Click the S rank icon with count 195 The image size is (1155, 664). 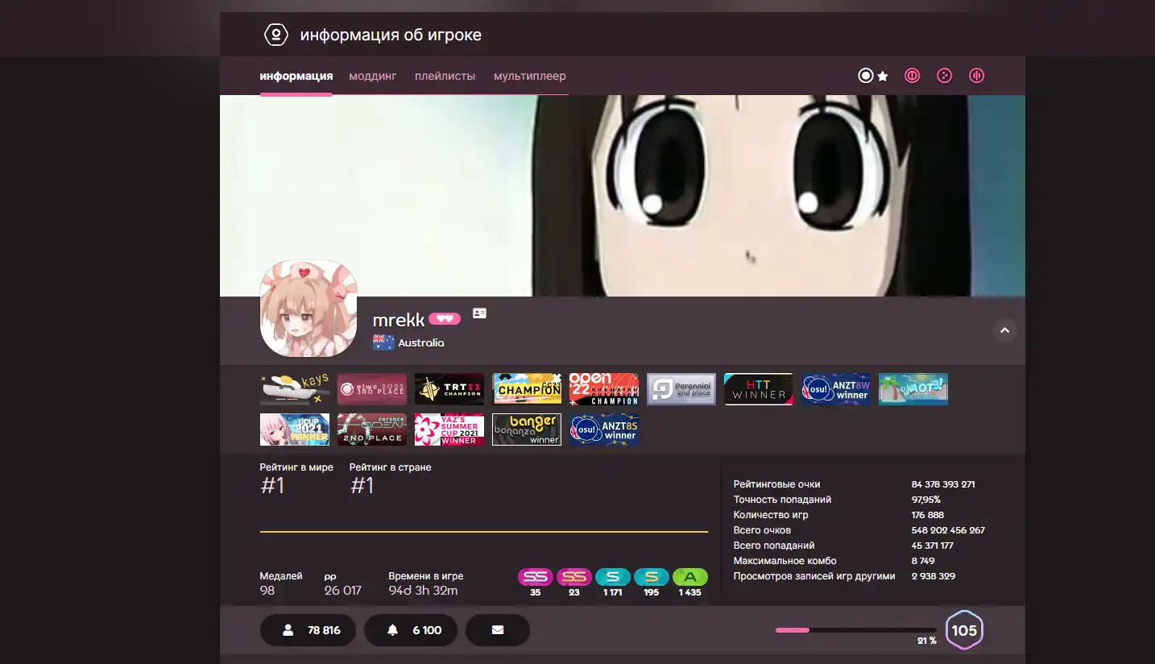pyautogui.click(x=652, y=577)
